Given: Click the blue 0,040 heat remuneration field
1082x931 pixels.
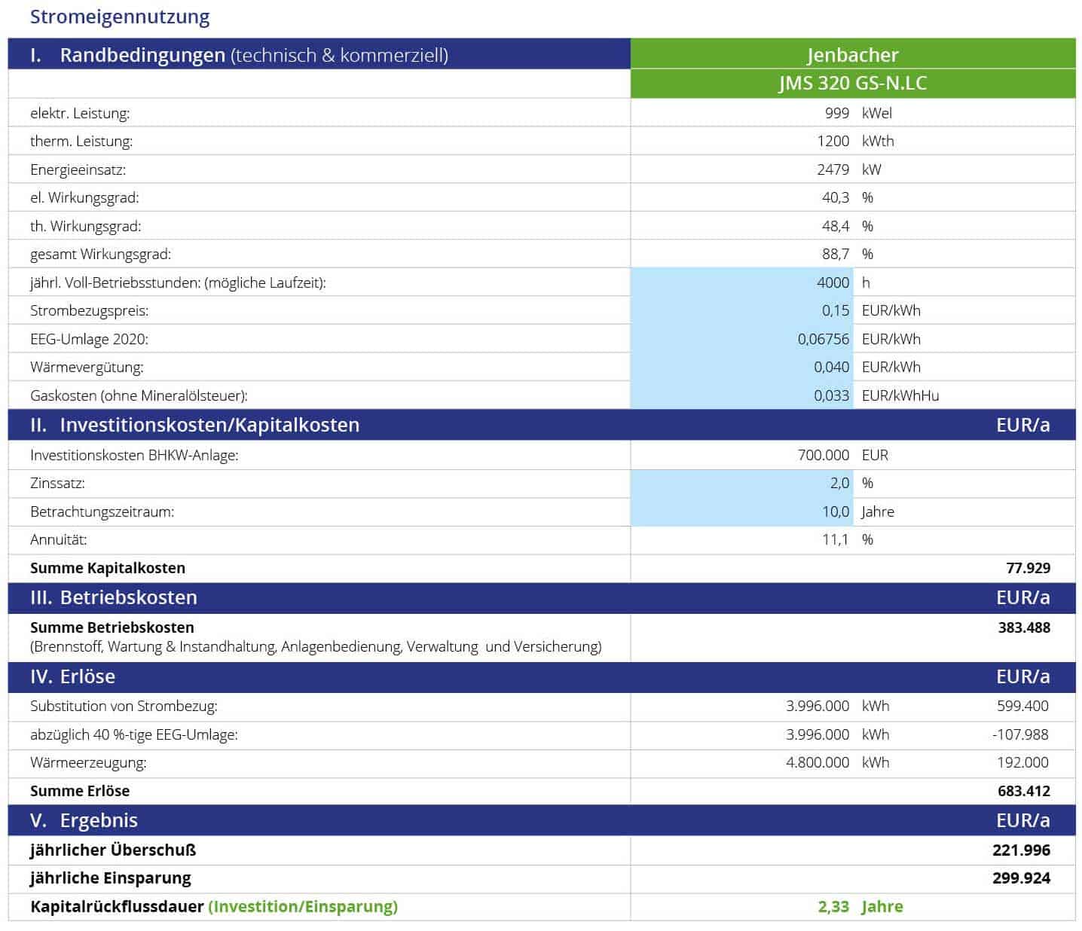Looking at the screenshot, I should [x=742, y=367].
